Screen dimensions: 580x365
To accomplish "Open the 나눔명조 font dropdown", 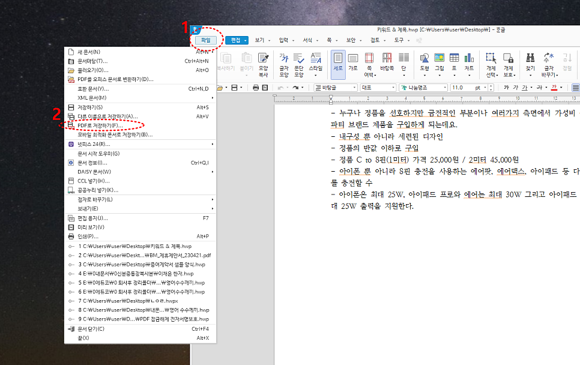I will click(x=445, y=88).
